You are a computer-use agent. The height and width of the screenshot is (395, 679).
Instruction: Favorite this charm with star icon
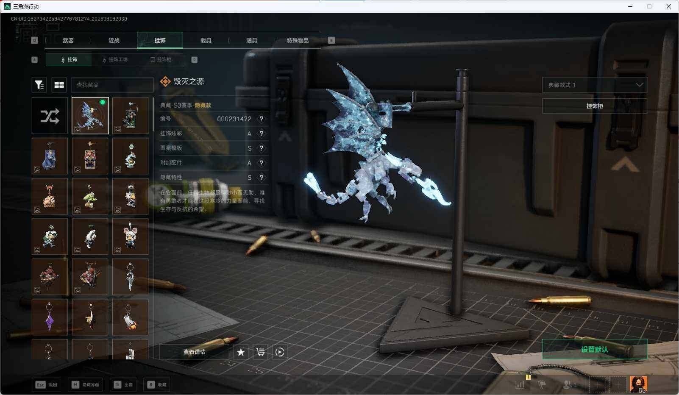pyautogui.click(x=241, y=352)
